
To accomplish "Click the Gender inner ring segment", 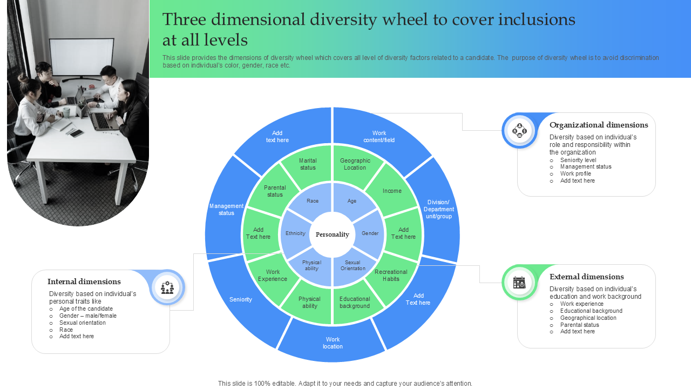I will pos(370,233).
